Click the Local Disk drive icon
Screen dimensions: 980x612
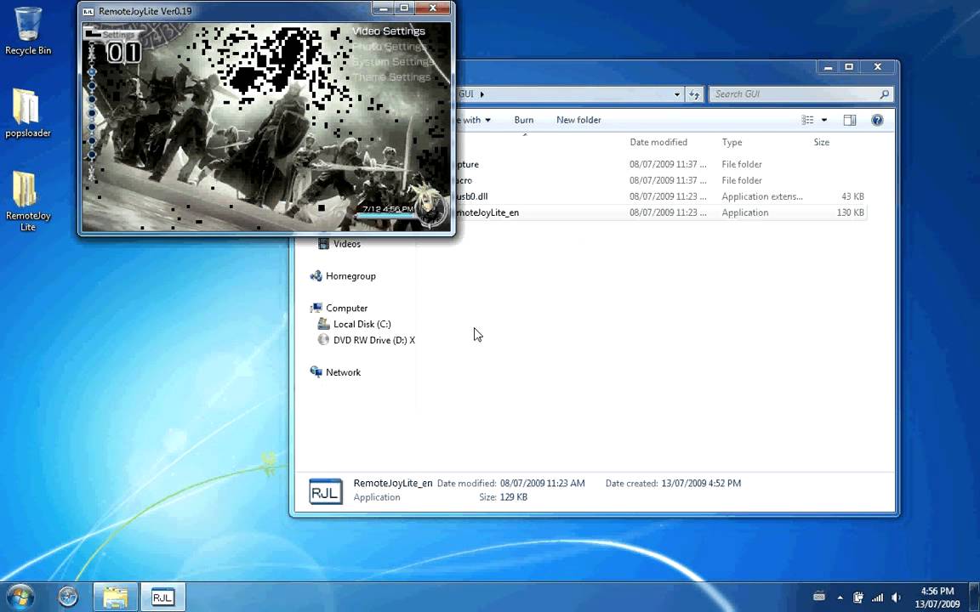pyautogui.click(x=323, y=324)
